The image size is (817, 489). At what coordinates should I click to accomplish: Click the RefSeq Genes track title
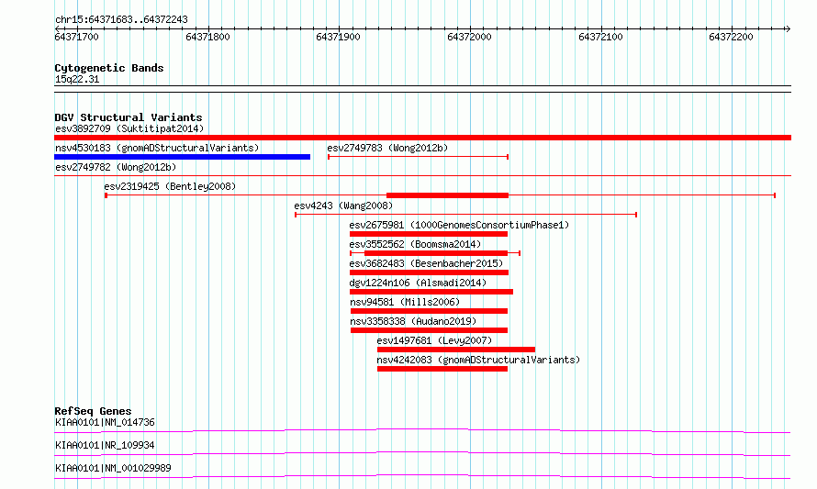[x=93, y=411]
